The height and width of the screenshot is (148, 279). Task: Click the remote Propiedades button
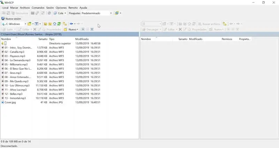pyautogui.click(x=197, y=29)
